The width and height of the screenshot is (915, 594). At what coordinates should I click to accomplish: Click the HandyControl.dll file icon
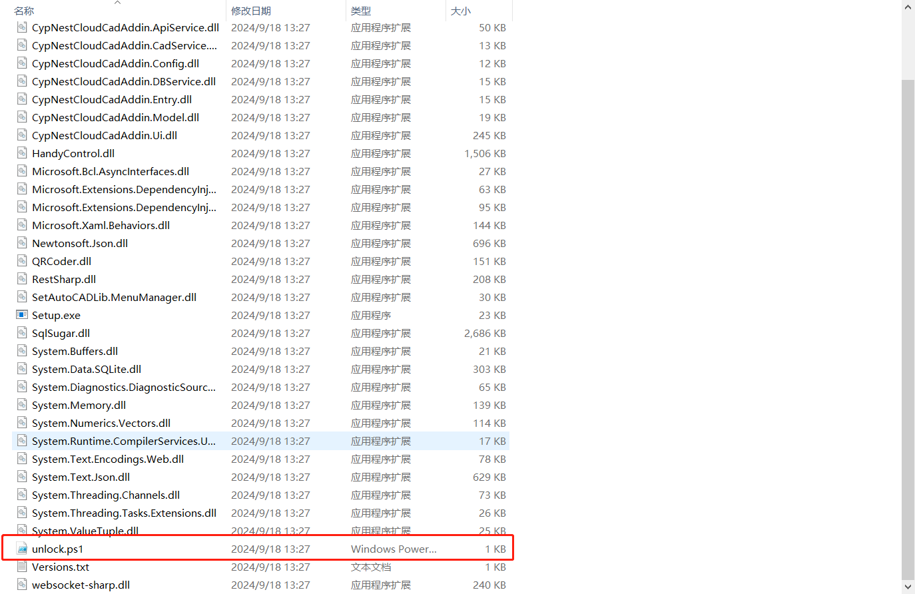coord(22,153)
